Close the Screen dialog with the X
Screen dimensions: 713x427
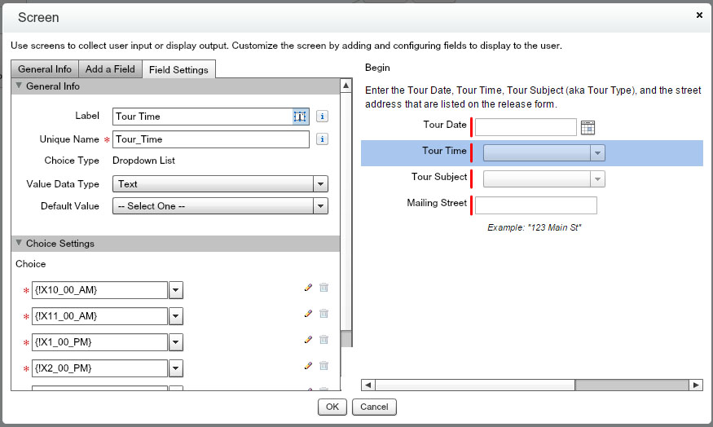(x=699, y=15)
